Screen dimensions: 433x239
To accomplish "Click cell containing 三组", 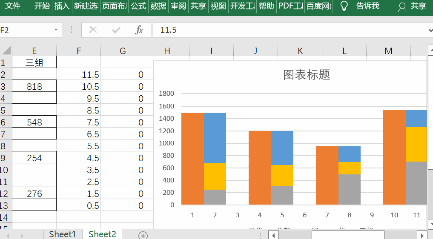I will coord(34,63).
